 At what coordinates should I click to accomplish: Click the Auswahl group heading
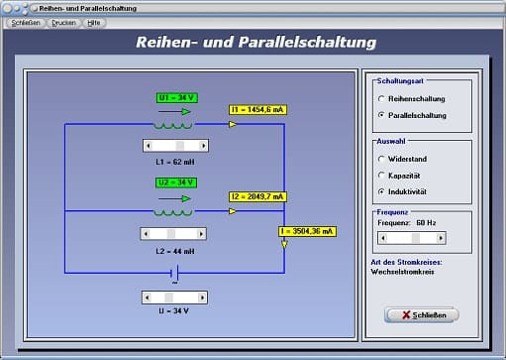(391, 141)
